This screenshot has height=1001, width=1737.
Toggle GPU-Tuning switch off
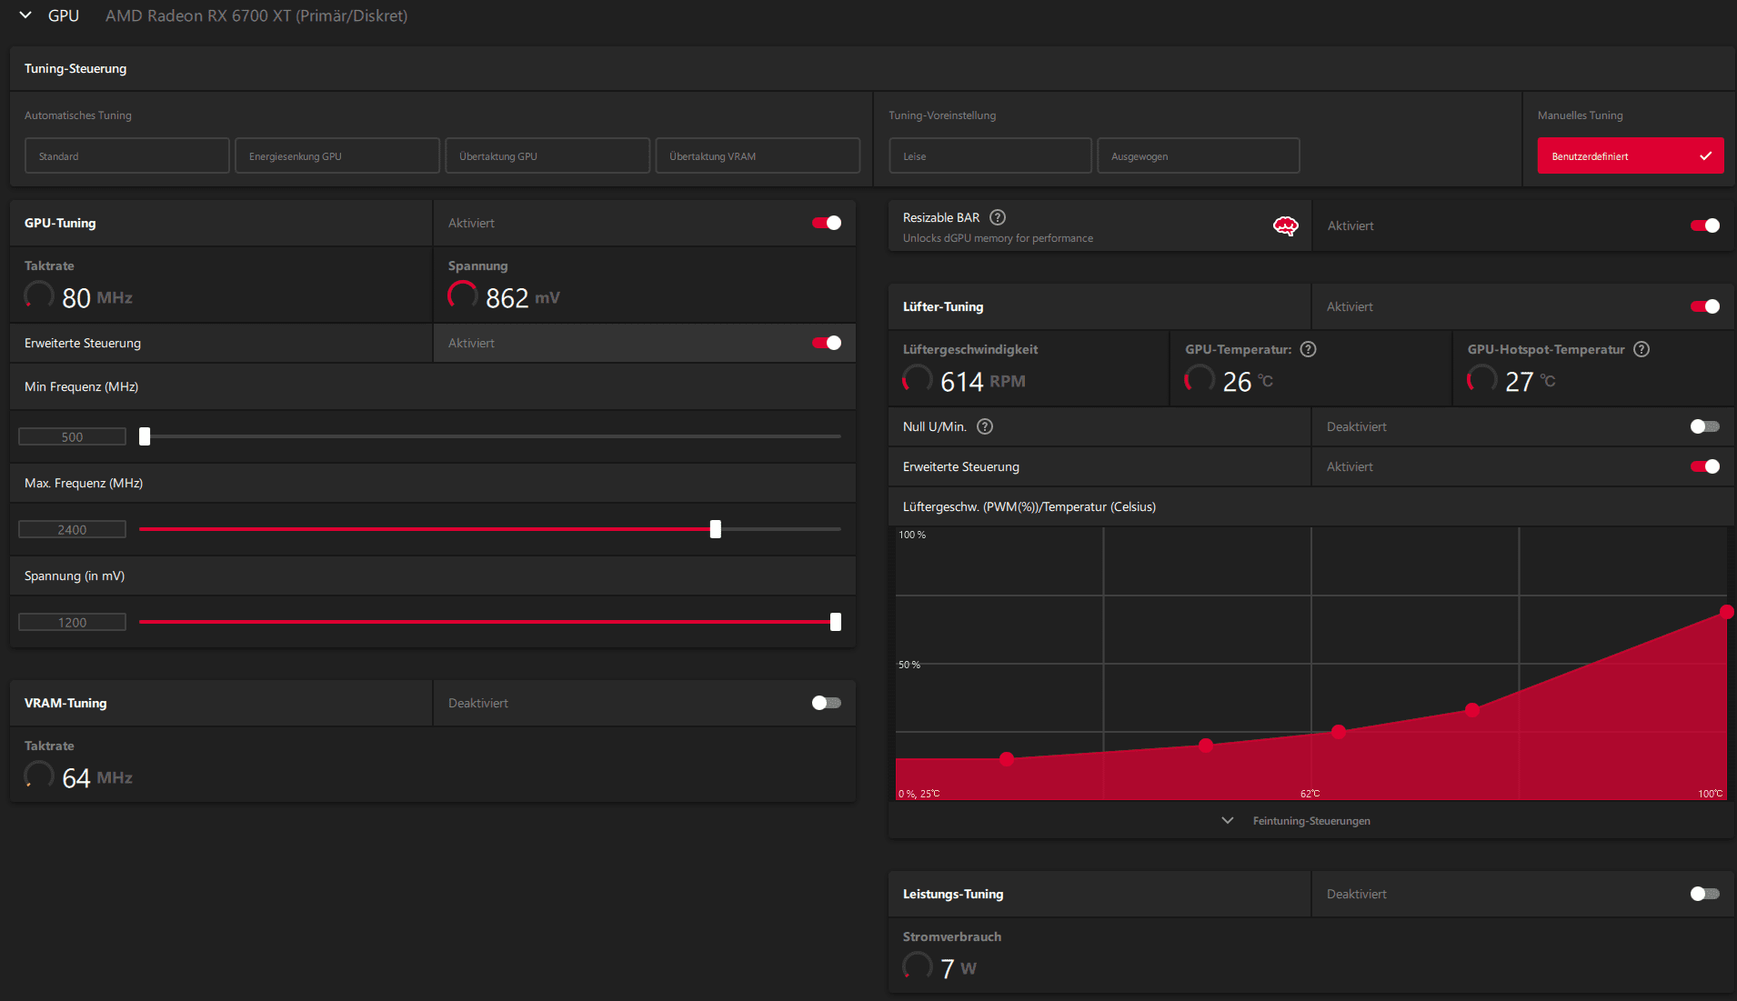[827, 223]
